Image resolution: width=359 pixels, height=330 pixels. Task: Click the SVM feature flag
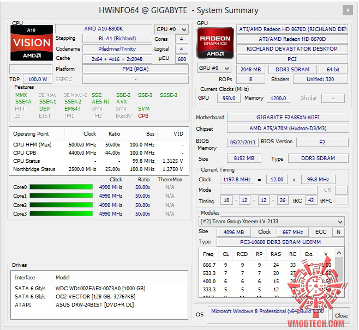[x=144, y=109]
